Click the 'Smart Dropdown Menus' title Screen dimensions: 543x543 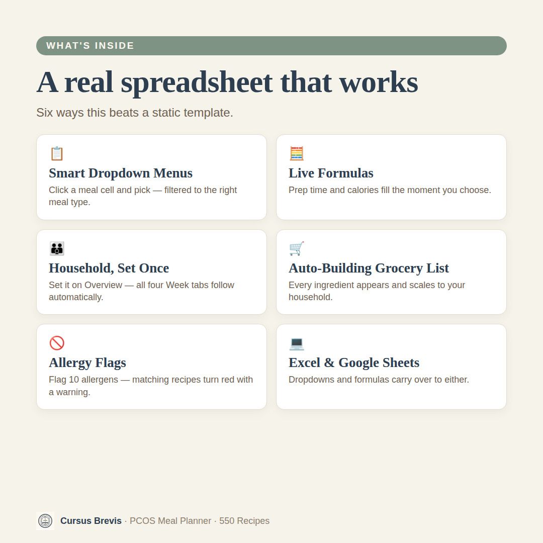click(x=121, y=173)
